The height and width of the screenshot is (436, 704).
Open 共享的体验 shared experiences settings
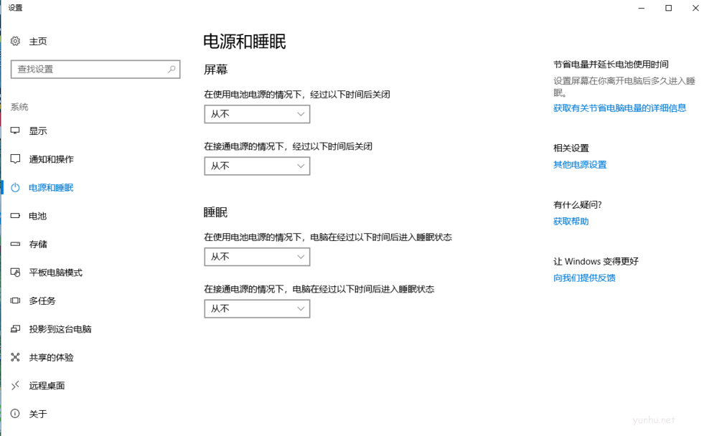click(50, 356)
